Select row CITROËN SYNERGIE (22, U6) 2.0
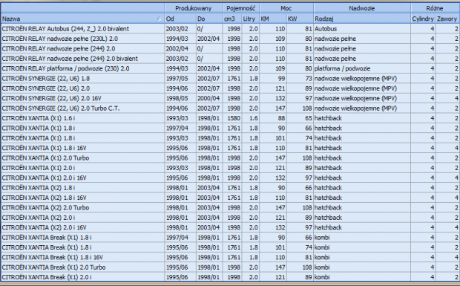The height and width of the screenshot is (286, 460). (x=230, y=88)
